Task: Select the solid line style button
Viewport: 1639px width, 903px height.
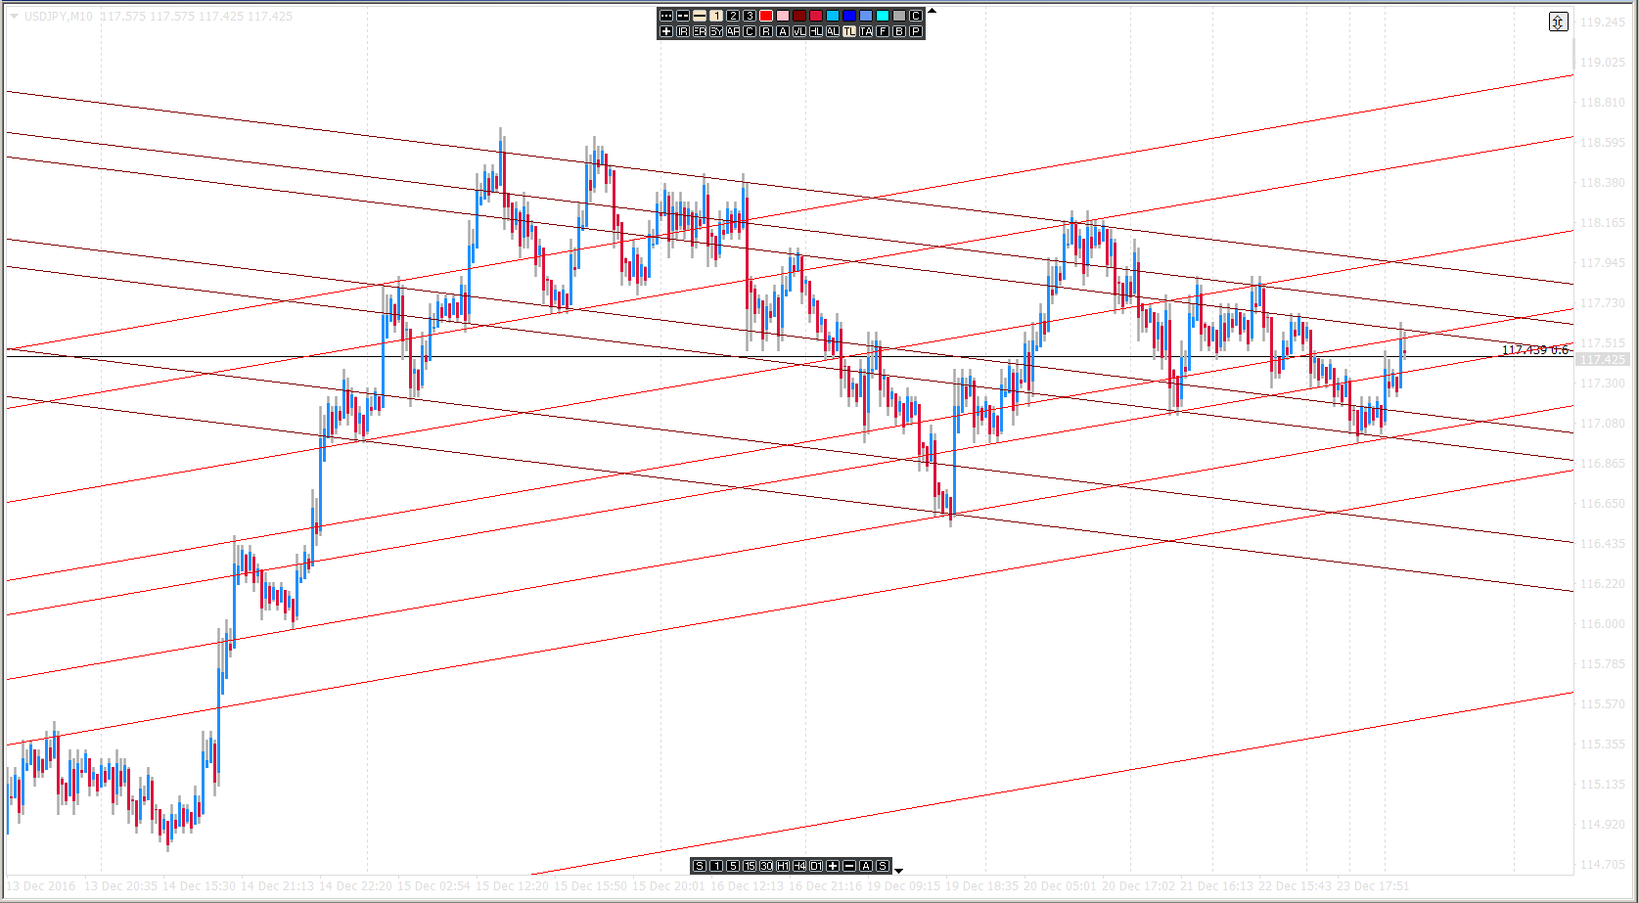Action: 700,16
